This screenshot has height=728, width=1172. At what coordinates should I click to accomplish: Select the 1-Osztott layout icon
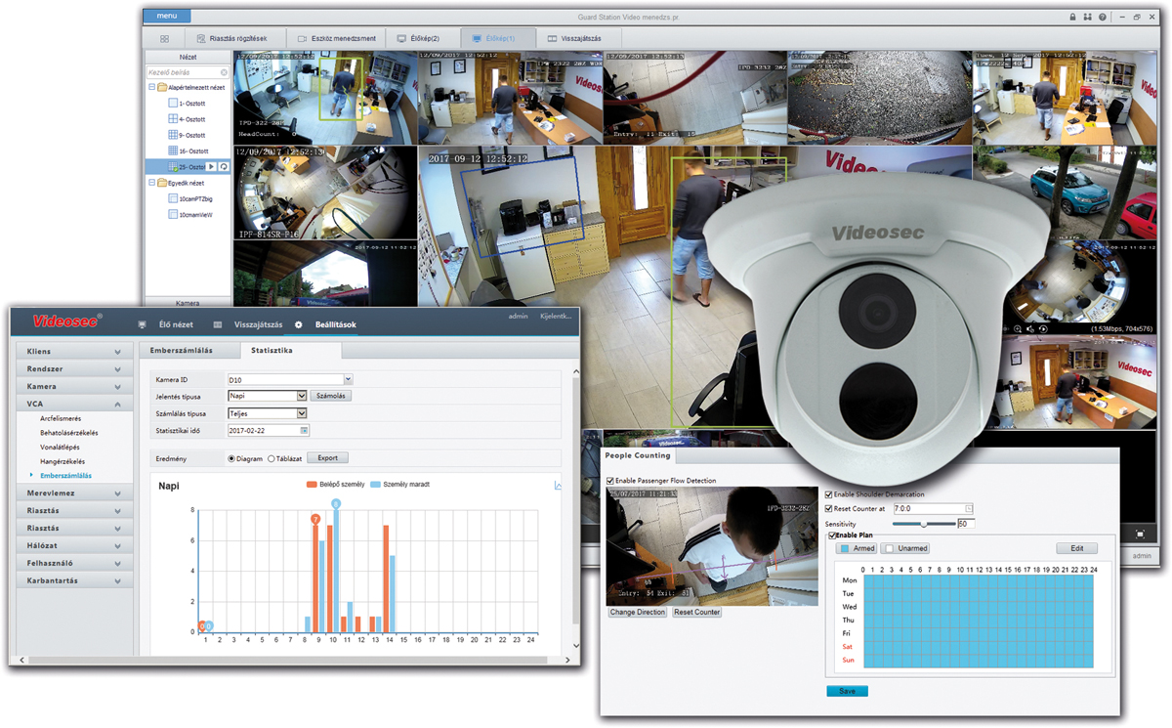[173, 103]
